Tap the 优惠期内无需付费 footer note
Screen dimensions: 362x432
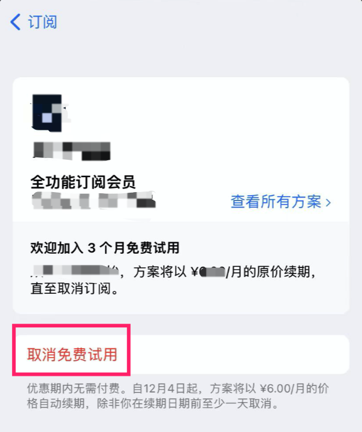click(x=73, y=389)
